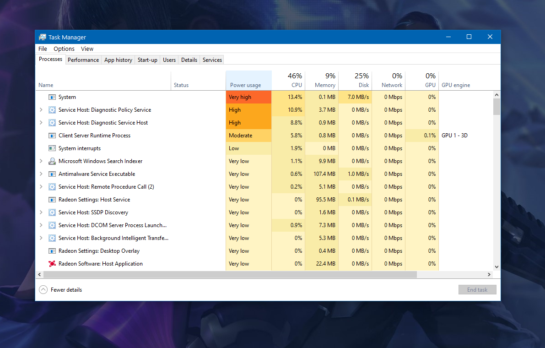Click the horizontal scrollbar right arrow
The image size is (545, 348).
click(489, 274)
